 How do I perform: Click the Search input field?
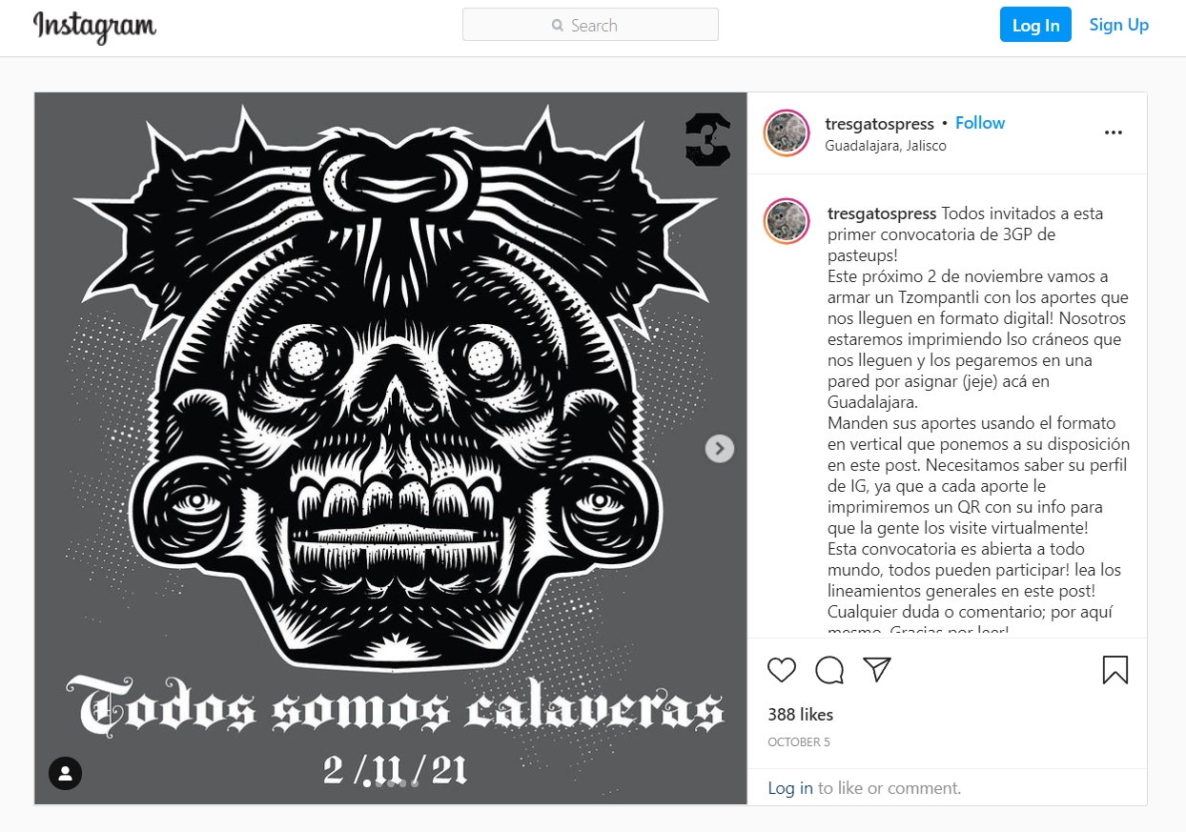590,25
